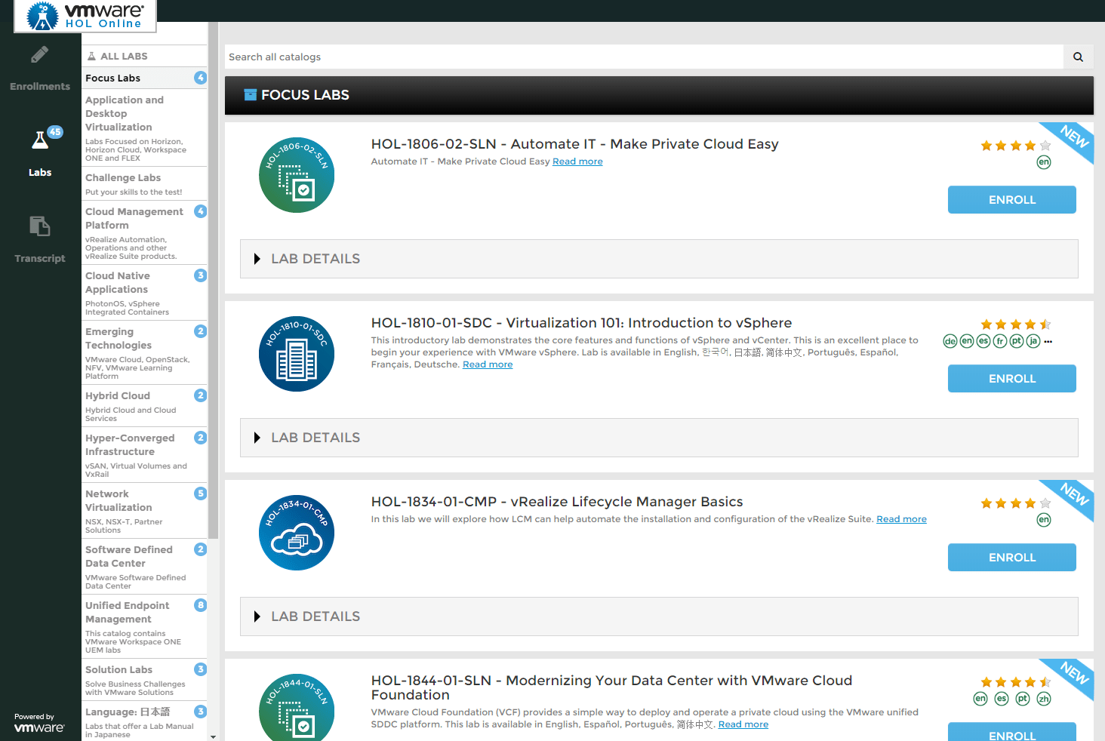
Task: Open the Cloud Native Applications catalog
Action: click(x=144, y=293)
